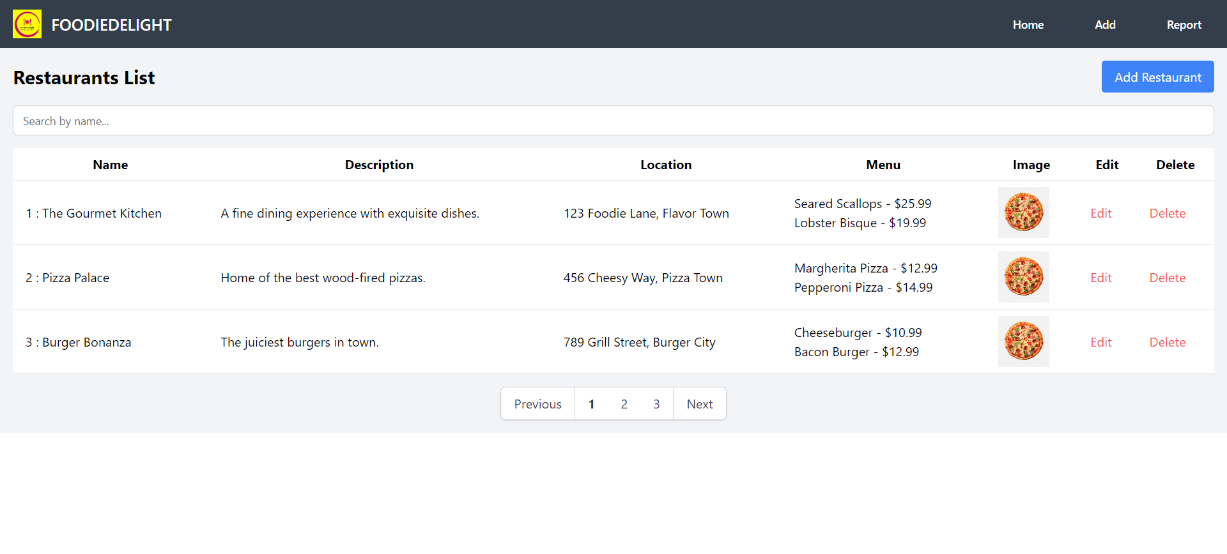Click the Edit column header
Viewport: 1227px width, 554px height.
(x=1107, y=165)
